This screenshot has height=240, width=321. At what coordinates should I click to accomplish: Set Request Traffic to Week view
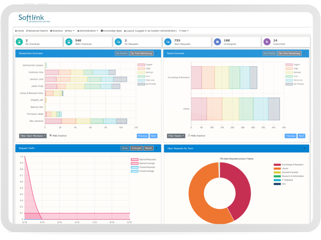click(125, 148)
